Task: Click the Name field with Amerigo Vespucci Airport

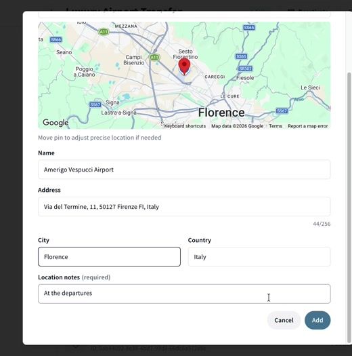Action: coord(184,170)
